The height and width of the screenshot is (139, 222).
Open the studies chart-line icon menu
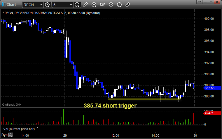point(94,5)
